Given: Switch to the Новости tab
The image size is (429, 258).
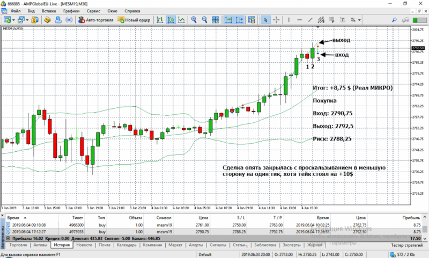Looking at the screenshot, I should point(84,245).
